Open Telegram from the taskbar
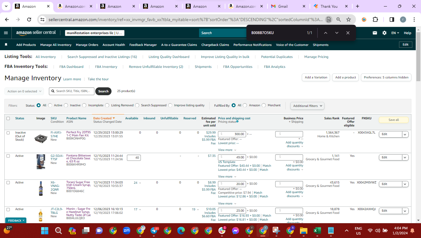 coord(154,231)
